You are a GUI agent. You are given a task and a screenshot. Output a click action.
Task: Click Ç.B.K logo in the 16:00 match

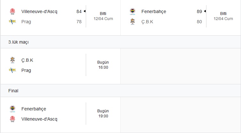pyautogui.click(x=12, y=60)
